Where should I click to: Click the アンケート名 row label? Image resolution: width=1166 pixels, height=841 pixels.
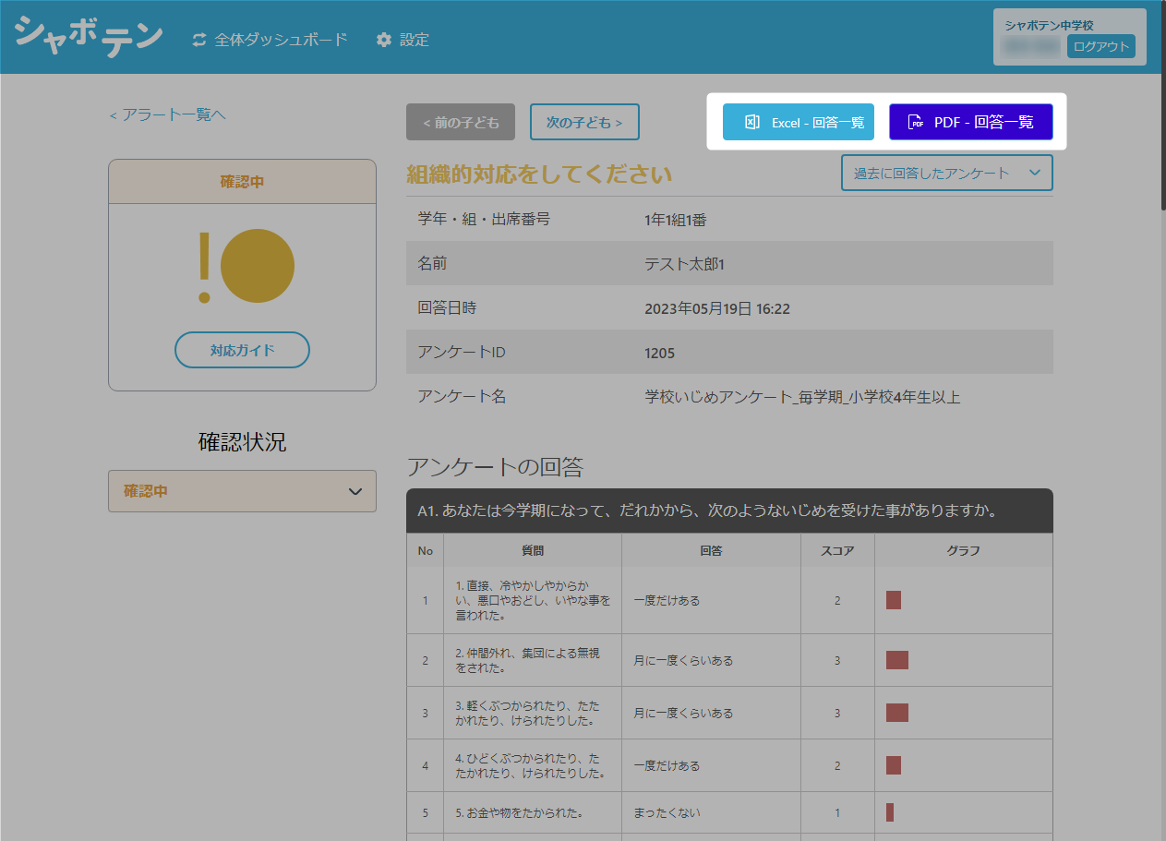click(x=462, y=397)
